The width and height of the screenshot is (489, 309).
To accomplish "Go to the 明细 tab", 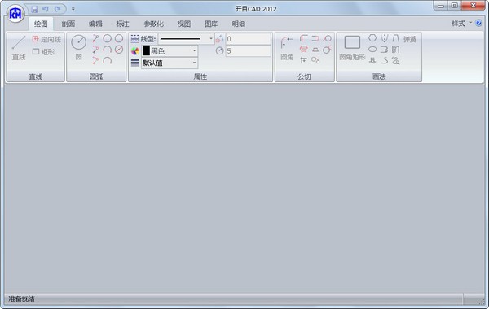I will pyautogui.click(x=239, y=24).
